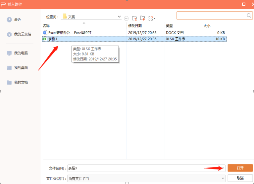254x184 pixels.
Task: Expand the 文件名 dropdown arrow
Action: [x=223, y=168]
